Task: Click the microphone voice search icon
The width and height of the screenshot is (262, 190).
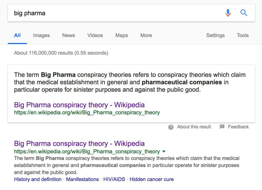Action: pyautogui.click(x=228, y=13)
